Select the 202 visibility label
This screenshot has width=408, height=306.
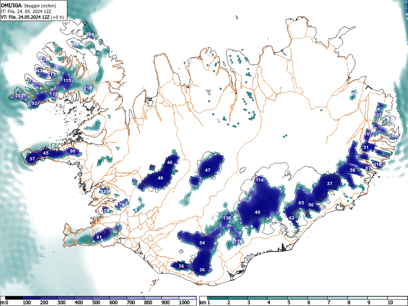[19, 95]
